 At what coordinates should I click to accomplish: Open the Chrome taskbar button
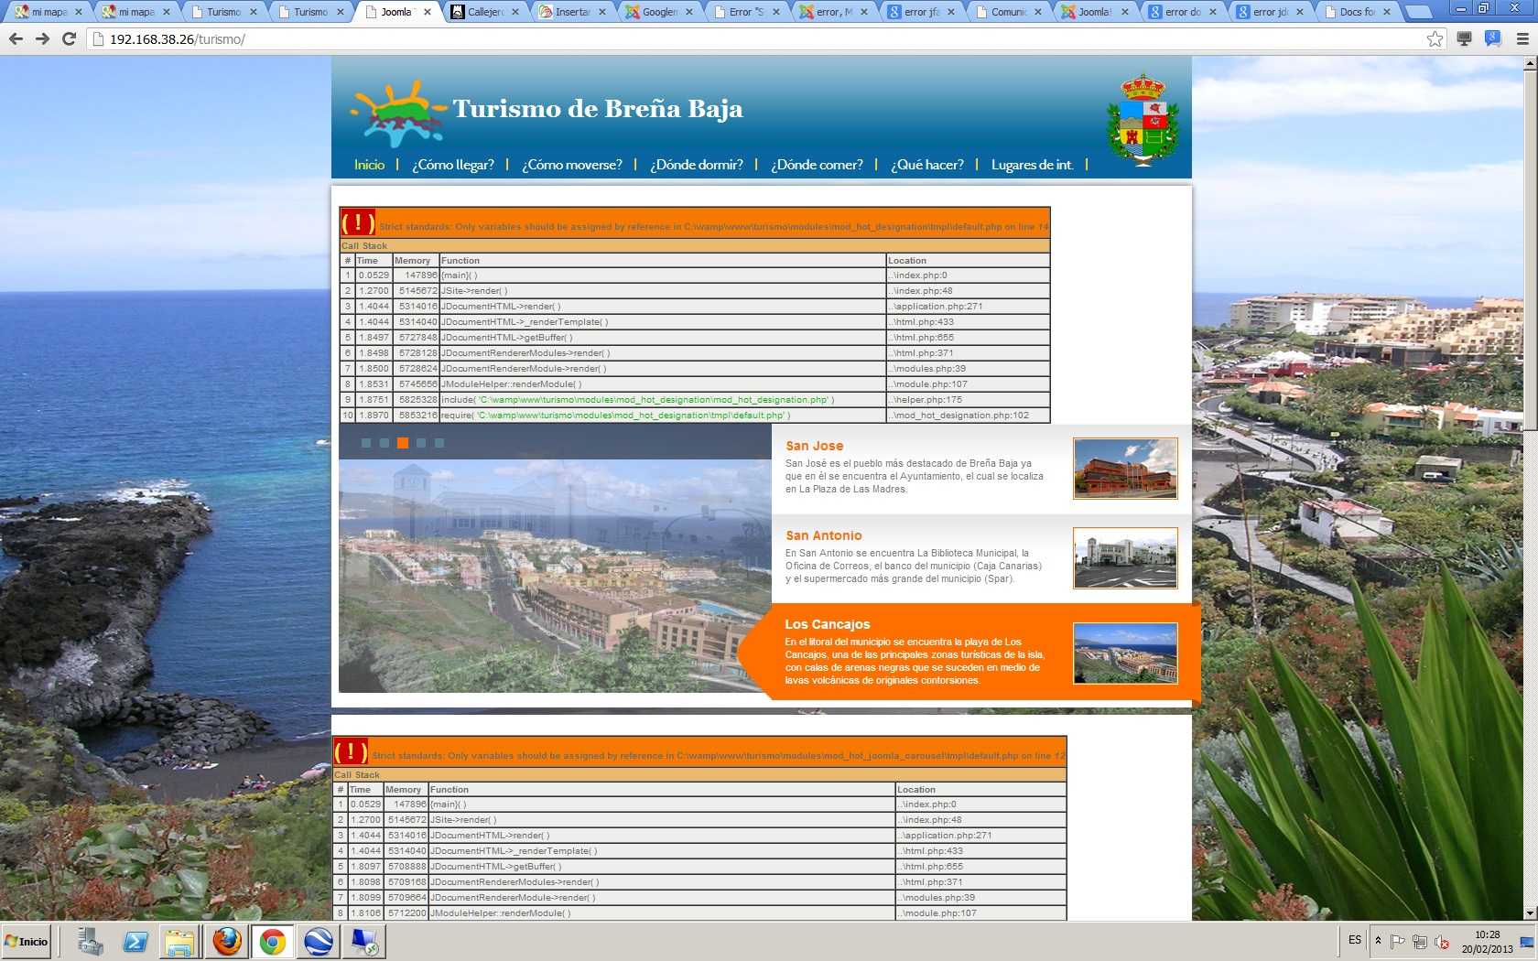point(273,941)
